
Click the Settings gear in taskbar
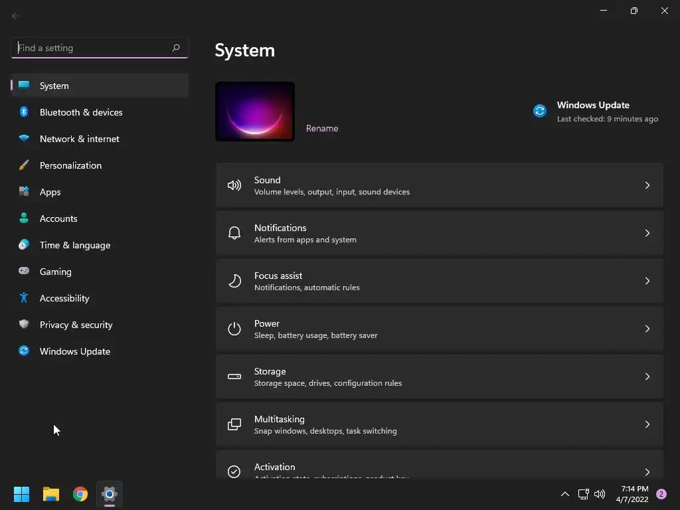tap(110, 494)
